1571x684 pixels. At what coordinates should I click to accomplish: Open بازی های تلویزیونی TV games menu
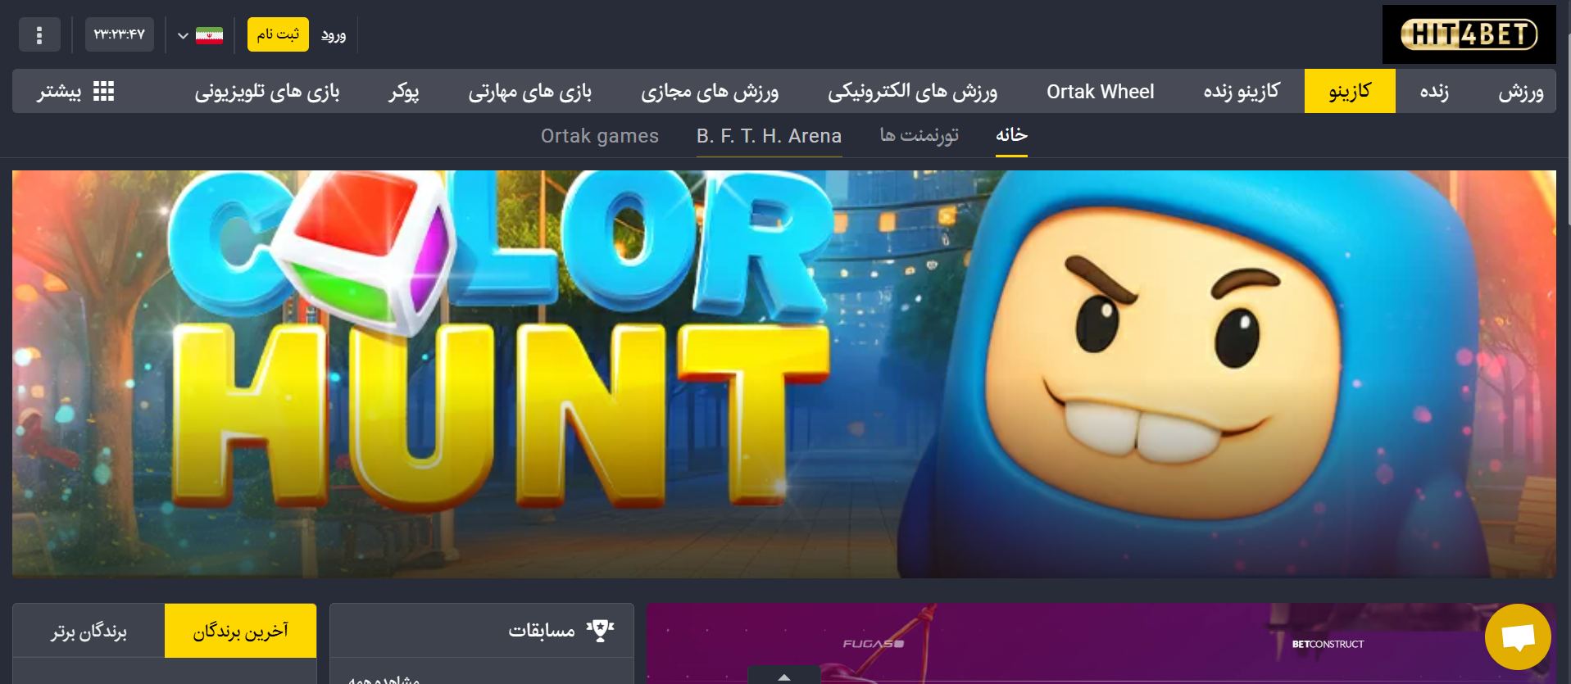pos(267,91)
